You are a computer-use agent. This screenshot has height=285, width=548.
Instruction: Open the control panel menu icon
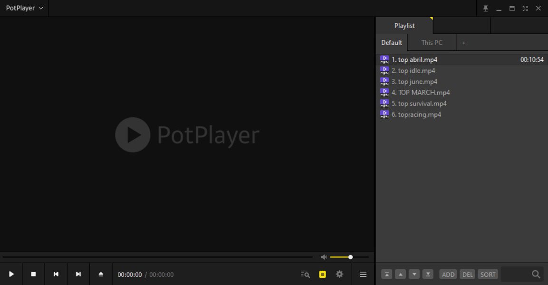tap(363, 274)
